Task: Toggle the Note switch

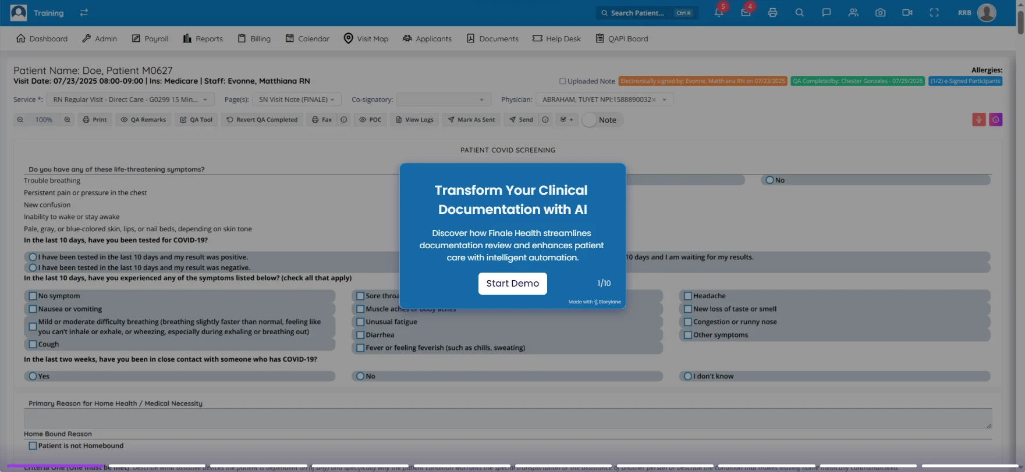Action: click(590, 120)
